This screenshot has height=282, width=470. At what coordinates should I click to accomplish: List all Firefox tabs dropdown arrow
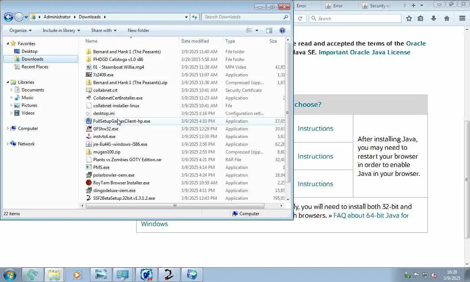click(422, 6)
